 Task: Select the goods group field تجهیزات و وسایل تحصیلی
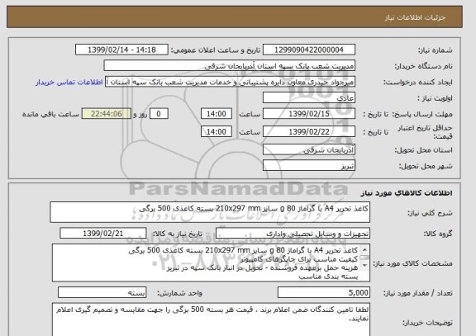(293, 234)
